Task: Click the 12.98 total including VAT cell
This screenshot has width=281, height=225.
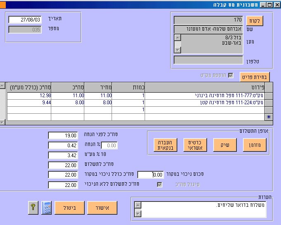Action: 29,96
